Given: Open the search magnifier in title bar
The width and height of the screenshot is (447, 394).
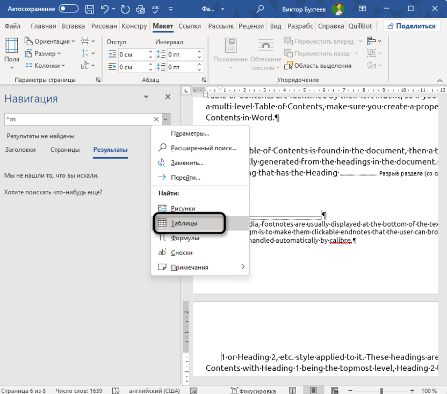Looking at the screenshot, I should pyautogui.click(x=260, y=9).
